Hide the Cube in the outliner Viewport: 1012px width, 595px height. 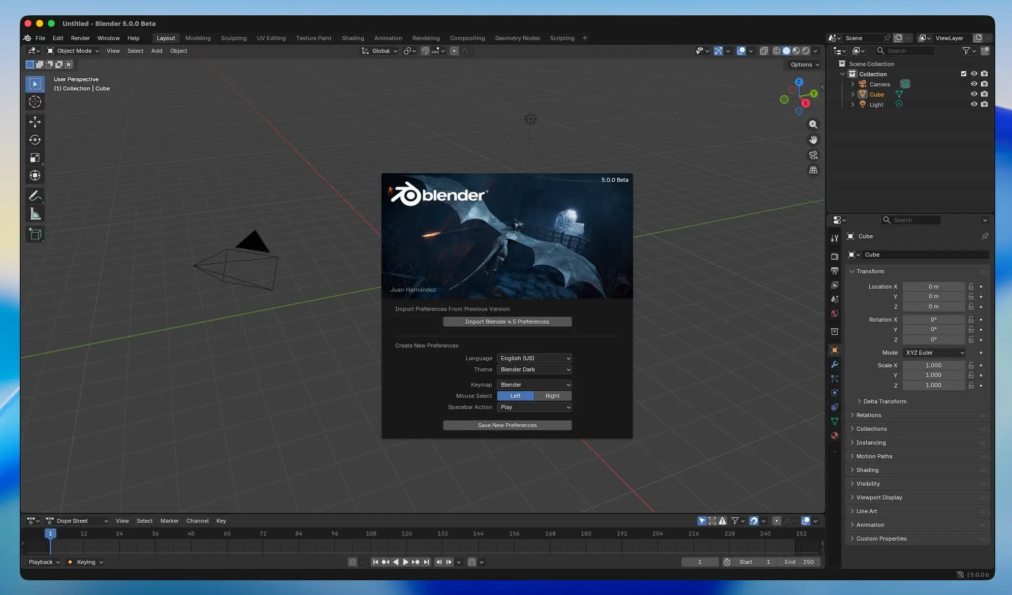pyautogui.click(x=973, y=94)
